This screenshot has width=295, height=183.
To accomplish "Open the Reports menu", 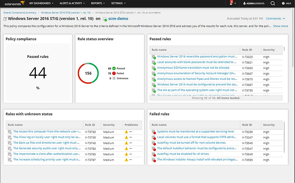I will point(98,3).
